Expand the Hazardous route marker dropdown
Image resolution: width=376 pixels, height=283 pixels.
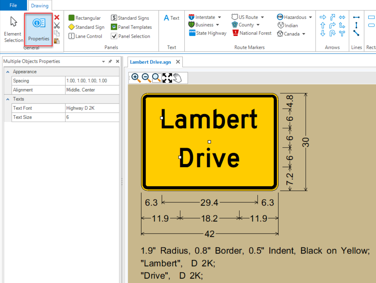pyautogui.click(x=310, y=17)
